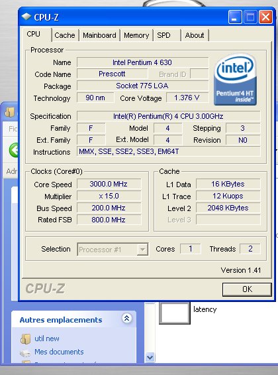This screenshot has height=375, width=278.
Task: Click the latency file name
Action: (205, 309)
